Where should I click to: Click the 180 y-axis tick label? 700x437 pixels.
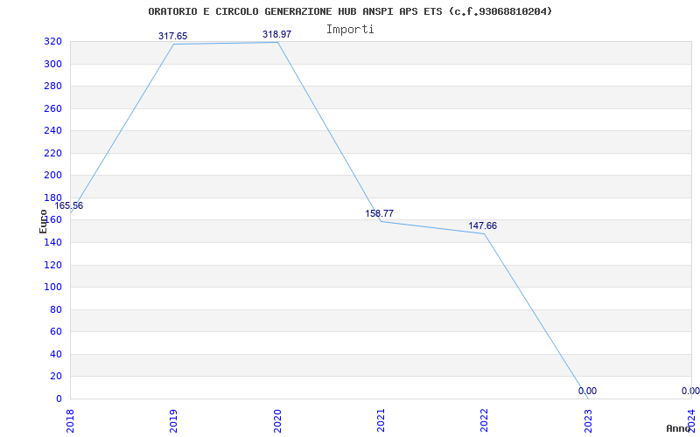click(x=52, y=198)
